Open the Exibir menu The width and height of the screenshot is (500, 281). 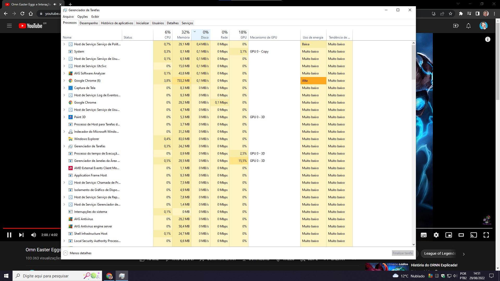tap(95, 17)
